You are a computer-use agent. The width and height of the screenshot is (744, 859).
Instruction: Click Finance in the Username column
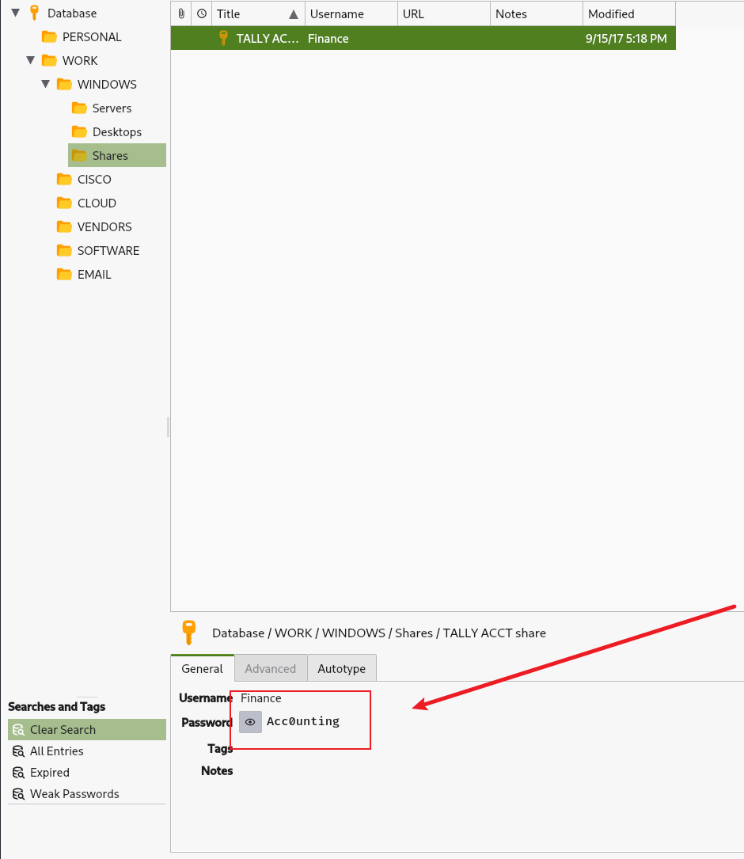(x=328, y=38)
